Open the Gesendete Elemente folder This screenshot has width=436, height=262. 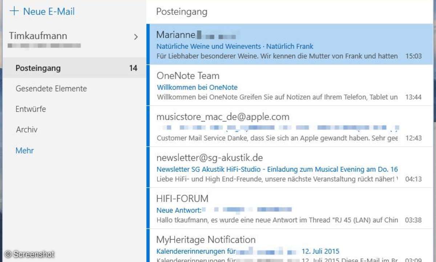(x=51, y=88)
